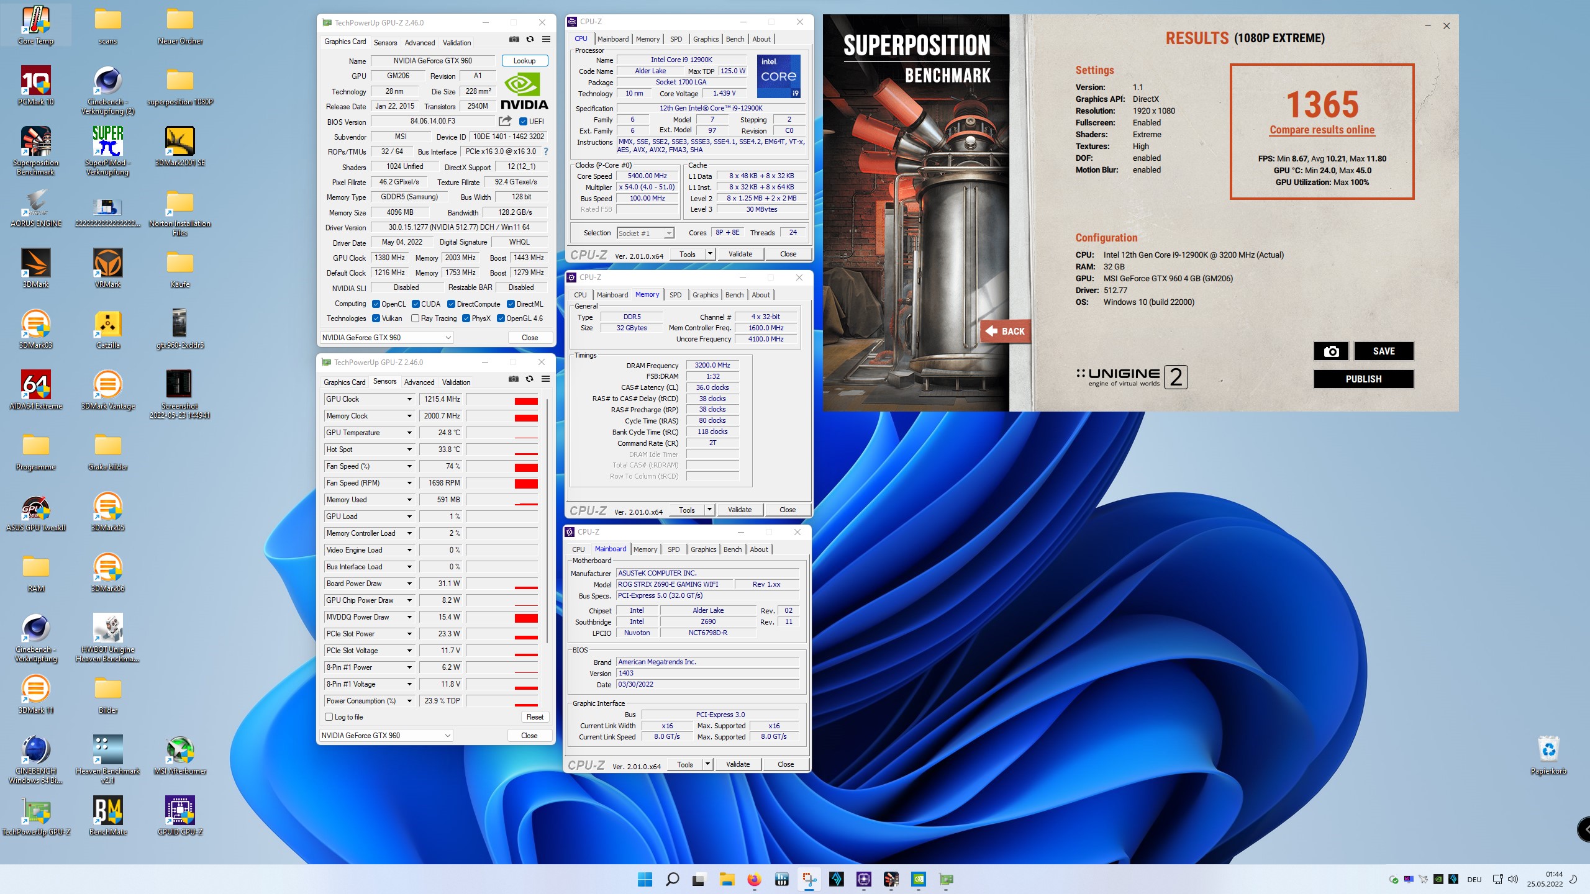
Task: Open Validation tab in GPU-Z Sensors window
Action: point(456,382)
